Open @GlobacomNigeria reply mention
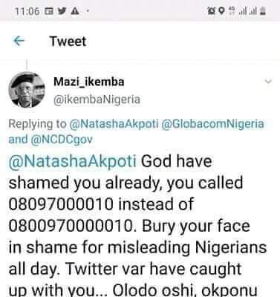 (212, 124)
